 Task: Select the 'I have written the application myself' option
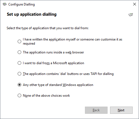pos(19,41)
